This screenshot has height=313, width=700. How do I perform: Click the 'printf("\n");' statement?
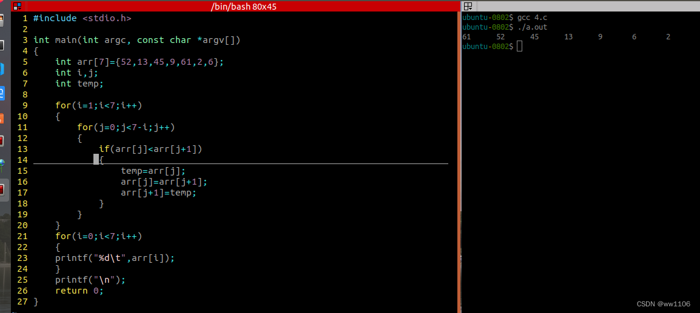click(90, 280)
